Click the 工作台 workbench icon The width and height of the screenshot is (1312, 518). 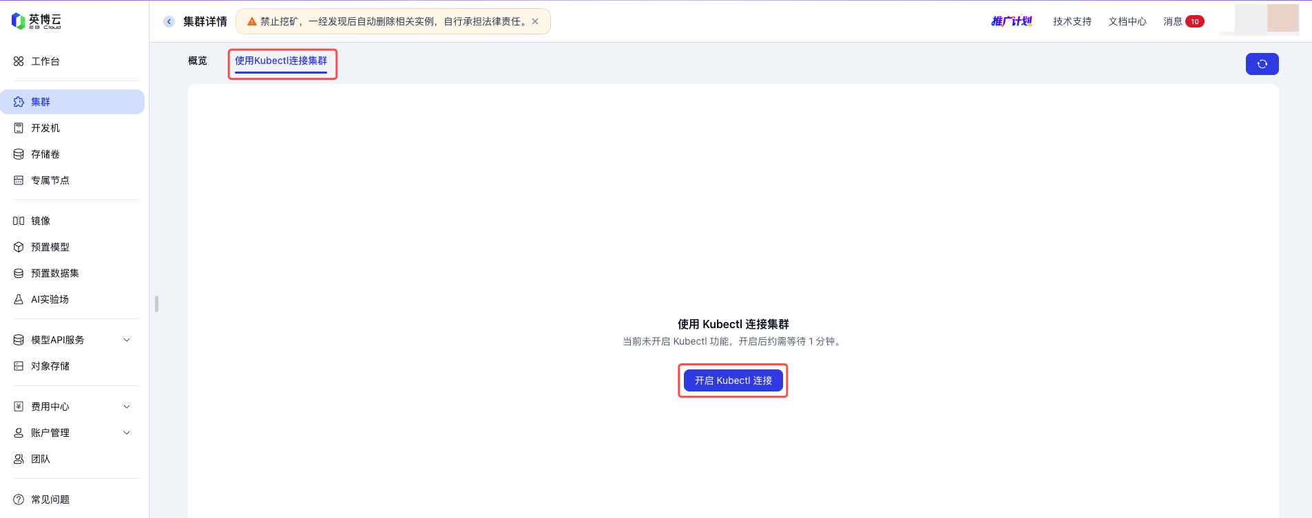click(x=19, y=61)
